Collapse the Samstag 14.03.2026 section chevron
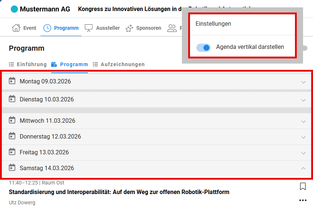Viewport: 313px width, 208px height. coord(303,168)
